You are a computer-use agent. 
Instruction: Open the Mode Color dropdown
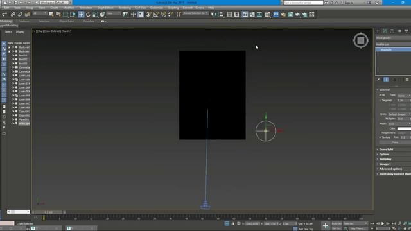(399, 124)
